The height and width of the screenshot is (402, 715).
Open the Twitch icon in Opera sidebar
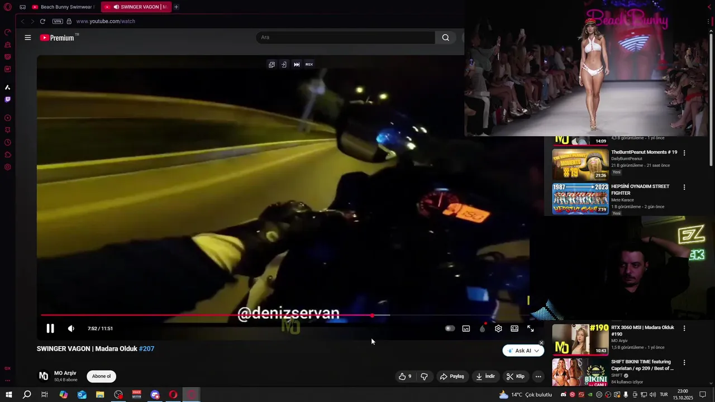point(8,99)
